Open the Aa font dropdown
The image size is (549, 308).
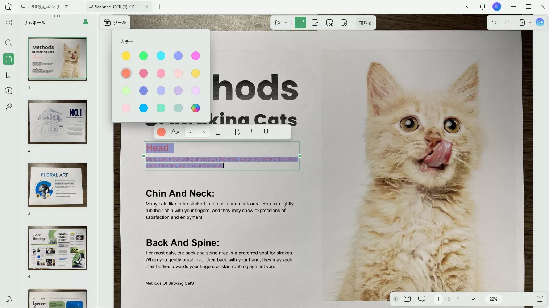point(175,132)
